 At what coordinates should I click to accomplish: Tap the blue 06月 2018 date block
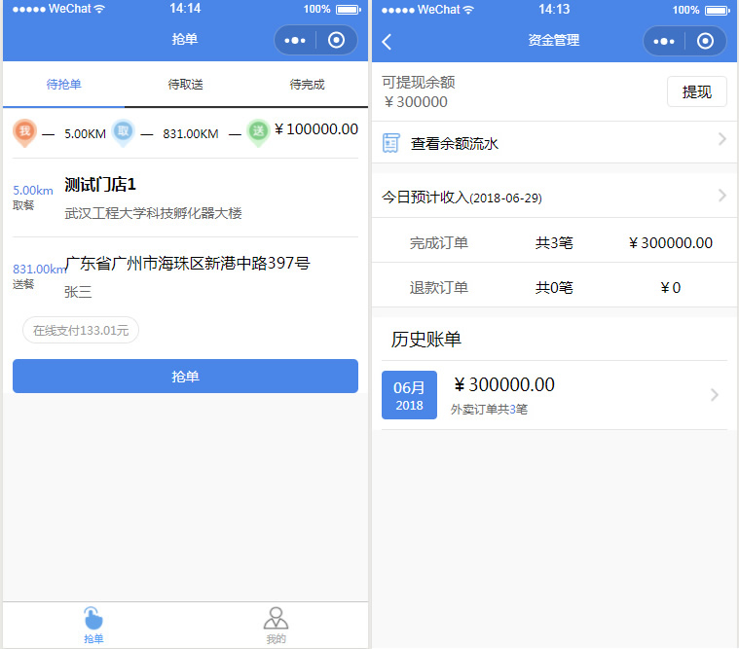click(x=409, y=395)
